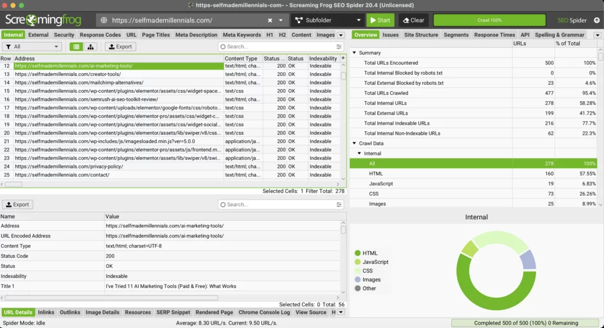This screenshot has width=604, height=328.
Task: Click the upload arrow icon beside SEO Spider
Action: (598, 20)
